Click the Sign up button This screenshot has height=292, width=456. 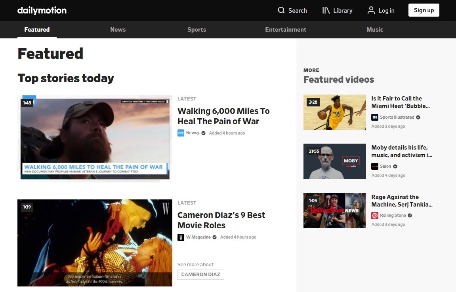(x=424, y=10)
